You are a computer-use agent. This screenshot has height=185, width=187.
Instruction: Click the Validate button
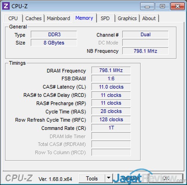(x=131, y=178)
